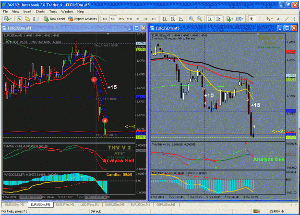The height and width of the screenshot is (215, 300).
Task: Switch to the EURJPYm,M1 bottom tab
Action: tap(65, 204)
